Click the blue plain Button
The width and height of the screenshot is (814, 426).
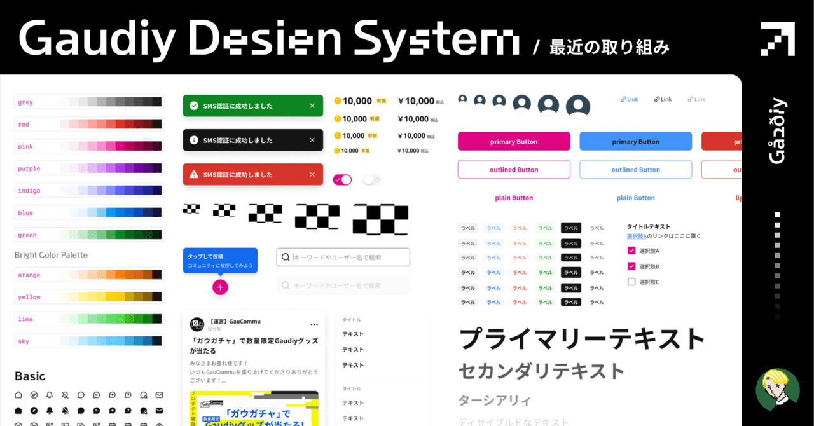[636, 198]
